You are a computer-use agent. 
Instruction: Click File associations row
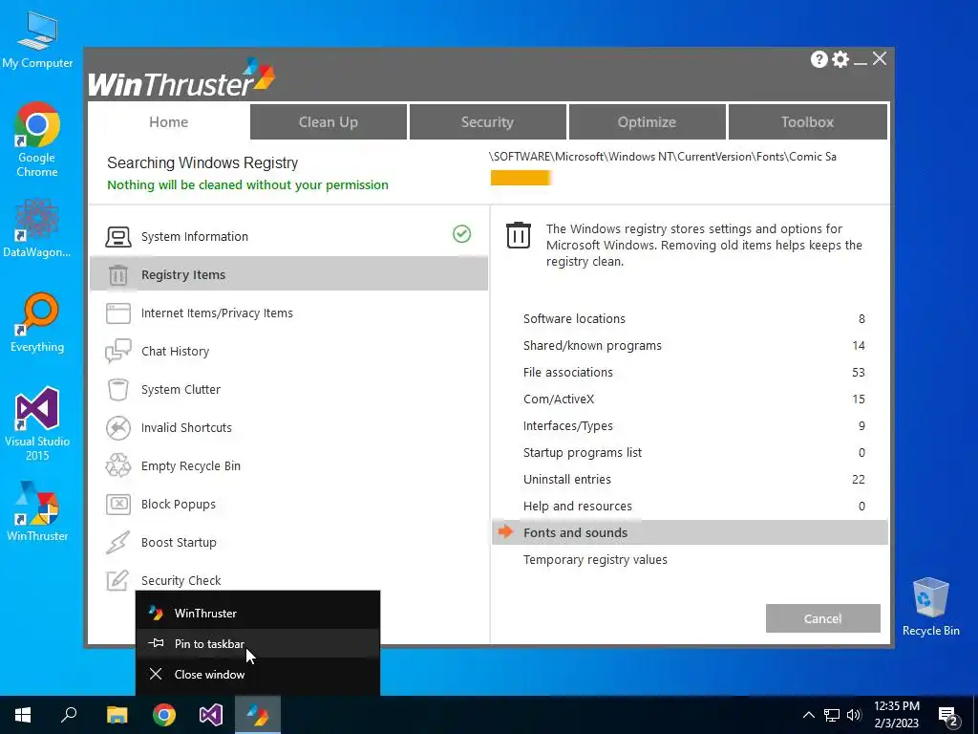click(x=690, y=372)
